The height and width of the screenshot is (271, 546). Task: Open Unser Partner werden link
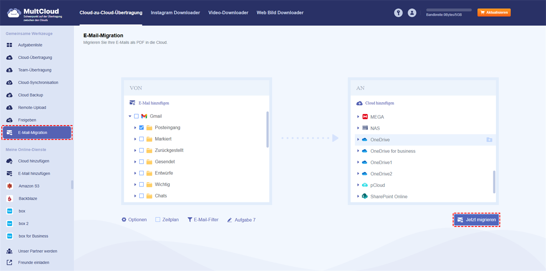[37, 251]
